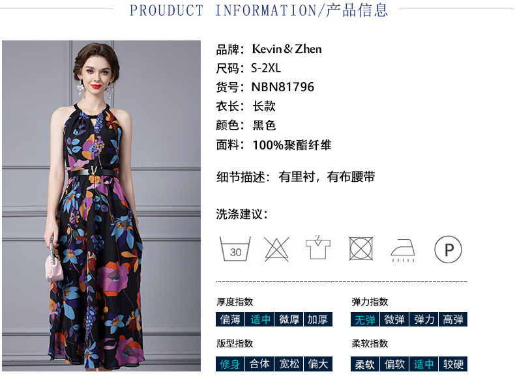Select the highlighted 修身 fit option

[230, 364]
